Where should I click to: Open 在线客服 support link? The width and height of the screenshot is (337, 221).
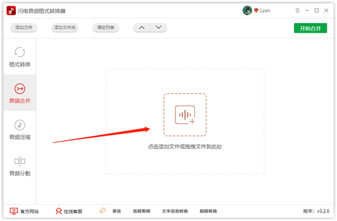point(69,212)
